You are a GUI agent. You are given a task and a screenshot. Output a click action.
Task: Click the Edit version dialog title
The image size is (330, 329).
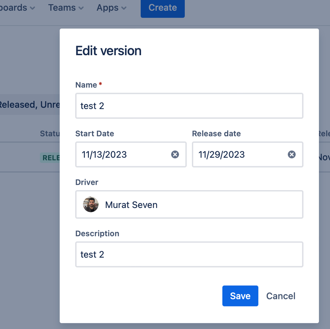(x=108, y=51)
